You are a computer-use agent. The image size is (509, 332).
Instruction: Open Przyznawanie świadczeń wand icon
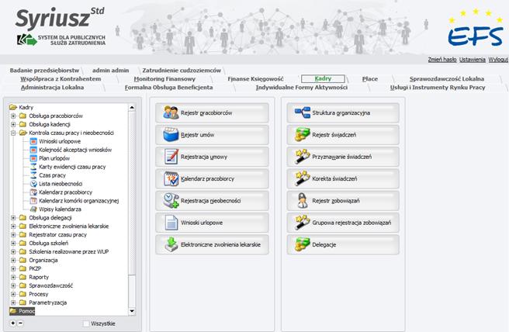coord(303,157)
